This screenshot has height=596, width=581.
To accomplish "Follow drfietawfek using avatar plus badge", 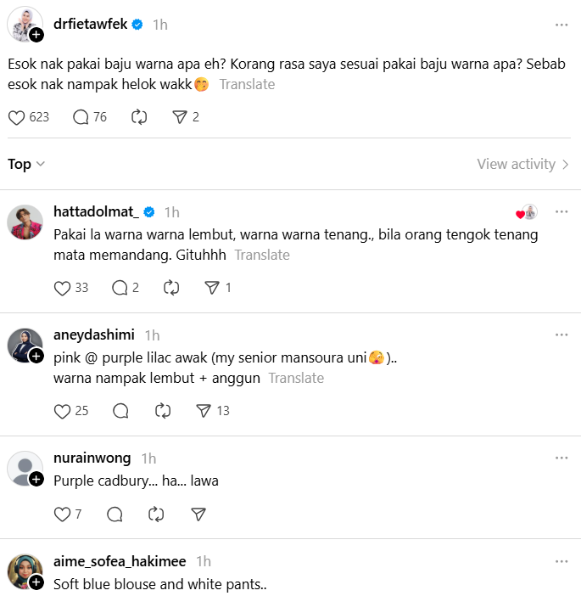I will 36,35.
